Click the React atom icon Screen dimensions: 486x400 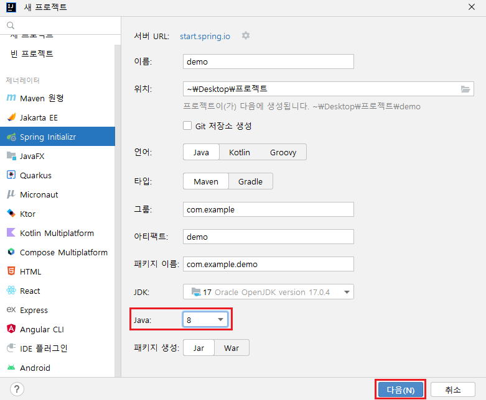click(x=11, y=290)
